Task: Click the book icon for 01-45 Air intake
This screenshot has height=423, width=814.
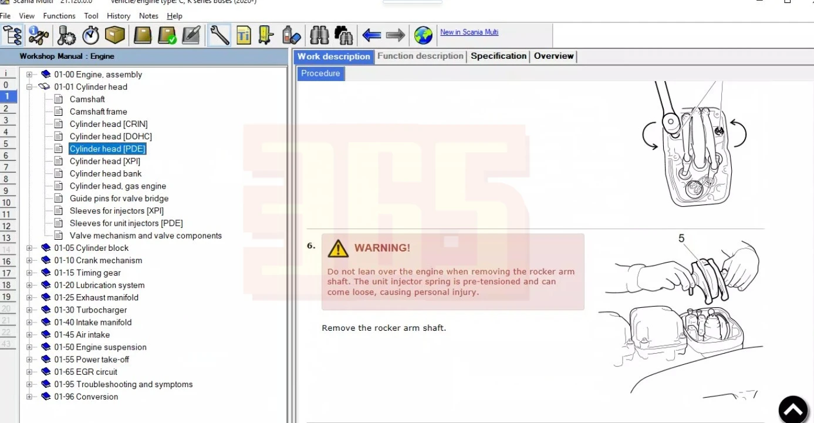Action: (x=45, y=335)
